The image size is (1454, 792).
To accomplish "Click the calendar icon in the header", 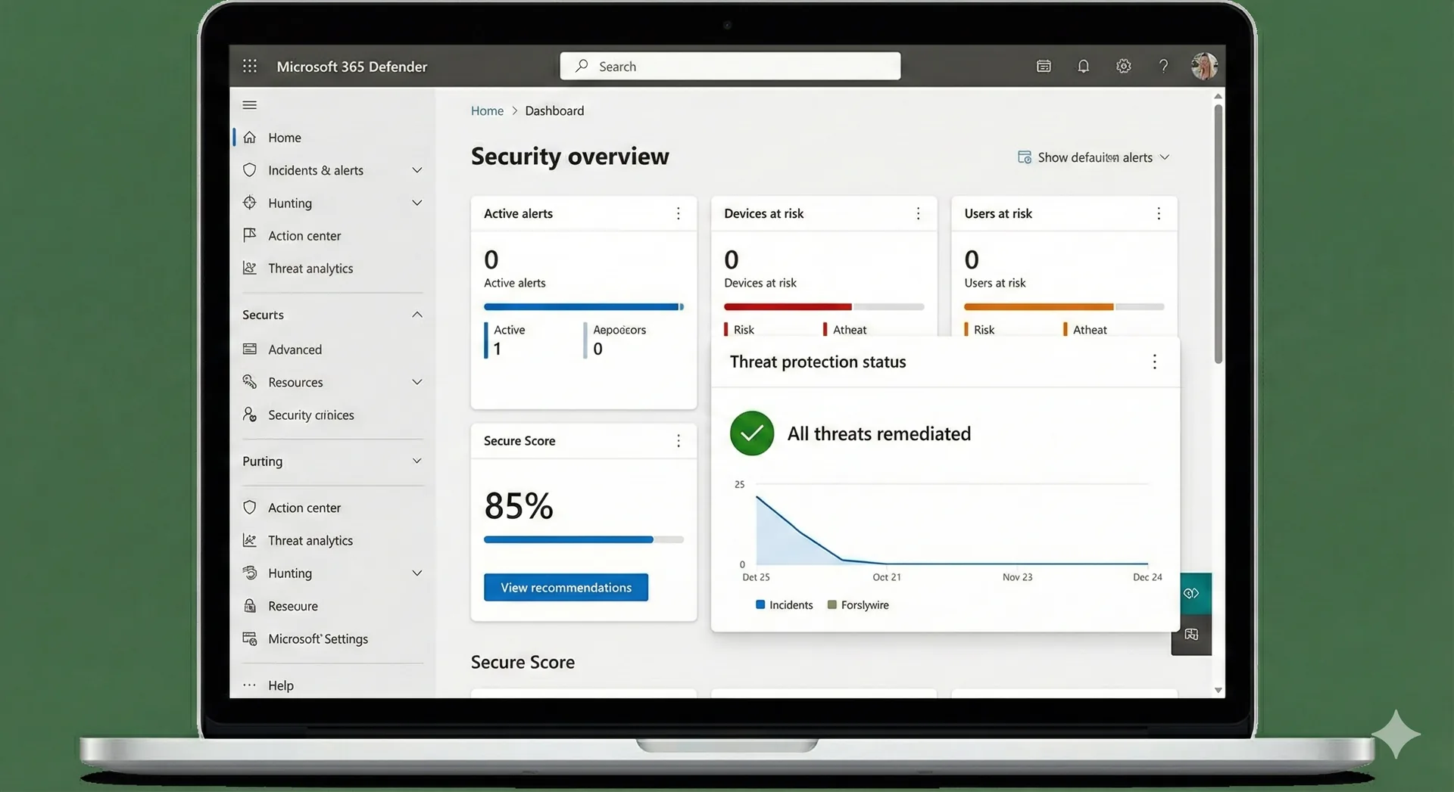I will pos(1044,67).
